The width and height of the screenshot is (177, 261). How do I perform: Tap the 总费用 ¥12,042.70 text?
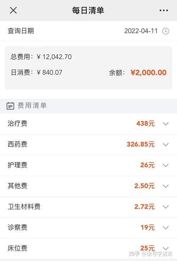tap(41, 57)
